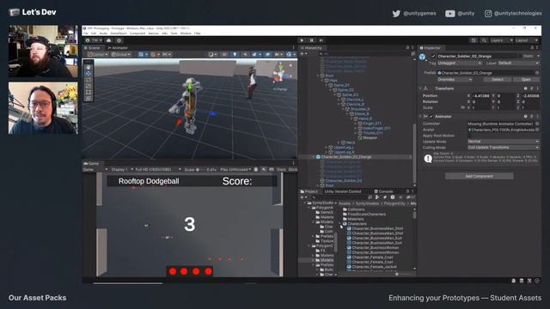Collapse the Root node in Hierarchy
This screenshot has height=309, width=550.
(318, 76)
